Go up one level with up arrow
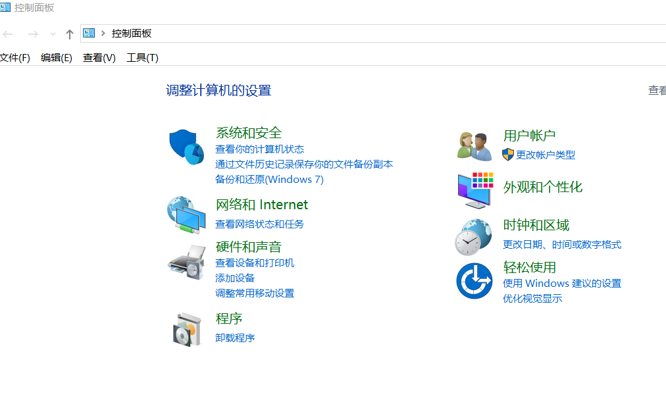666x402 pixels. 70,34
